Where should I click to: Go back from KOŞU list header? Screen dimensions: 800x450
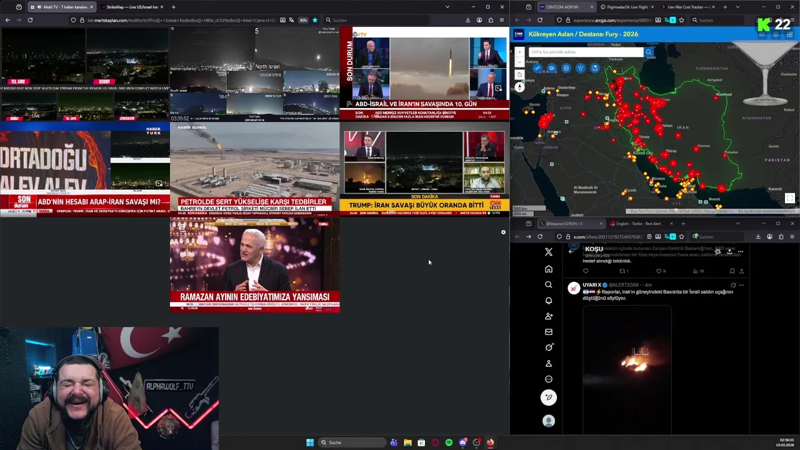[x=571, y=251]
